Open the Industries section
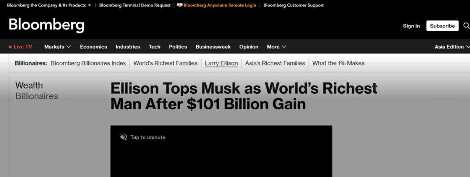This screenshot has height=177, width=470. click(128, 47)
